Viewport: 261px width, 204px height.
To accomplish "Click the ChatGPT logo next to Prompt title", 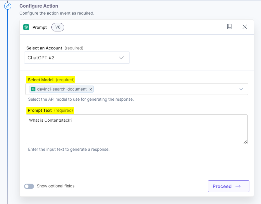I will coord(26,27).
